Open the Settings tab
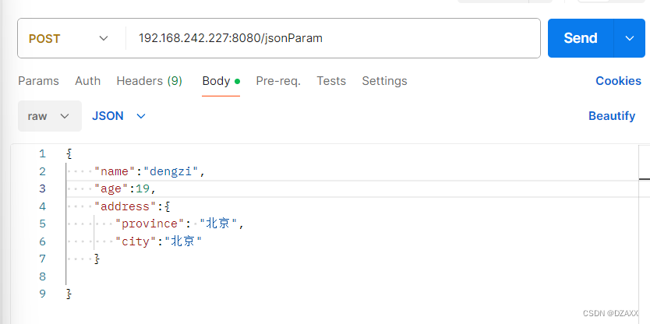This screenshot has height=324, width=650. 384,81
